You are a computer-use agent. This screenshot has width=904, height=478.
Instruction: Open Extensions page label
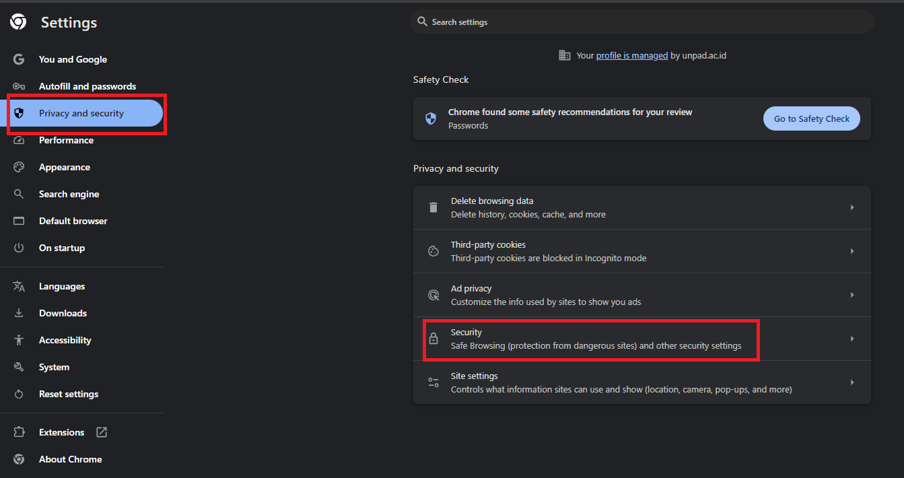point(61,432)
